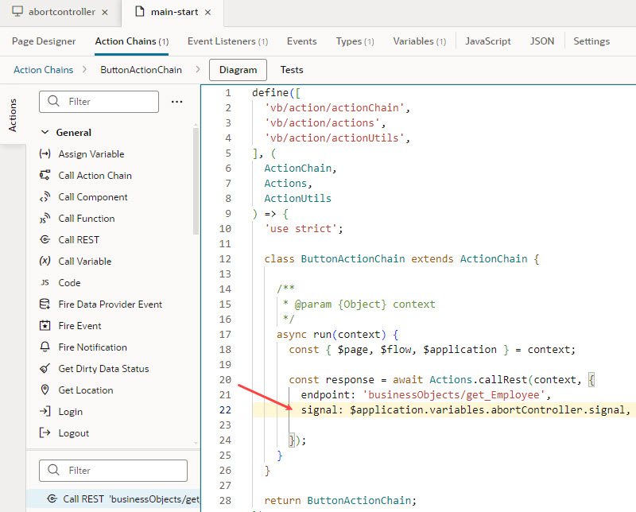Click the Call Variable (x) icon

(45, 262)
